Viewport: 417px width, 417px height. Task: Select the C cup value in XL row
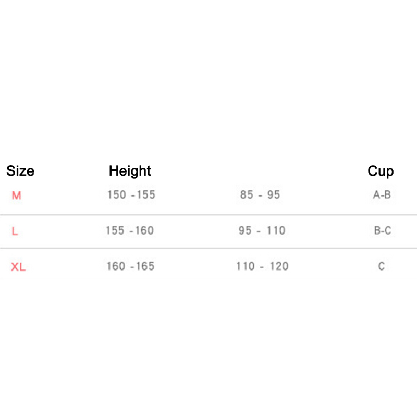[x=382, y=266]
